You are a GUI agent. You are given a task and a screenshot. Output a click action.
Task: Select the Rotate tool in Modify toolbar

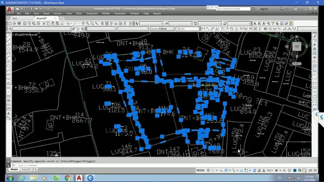(x=315, y=62)
